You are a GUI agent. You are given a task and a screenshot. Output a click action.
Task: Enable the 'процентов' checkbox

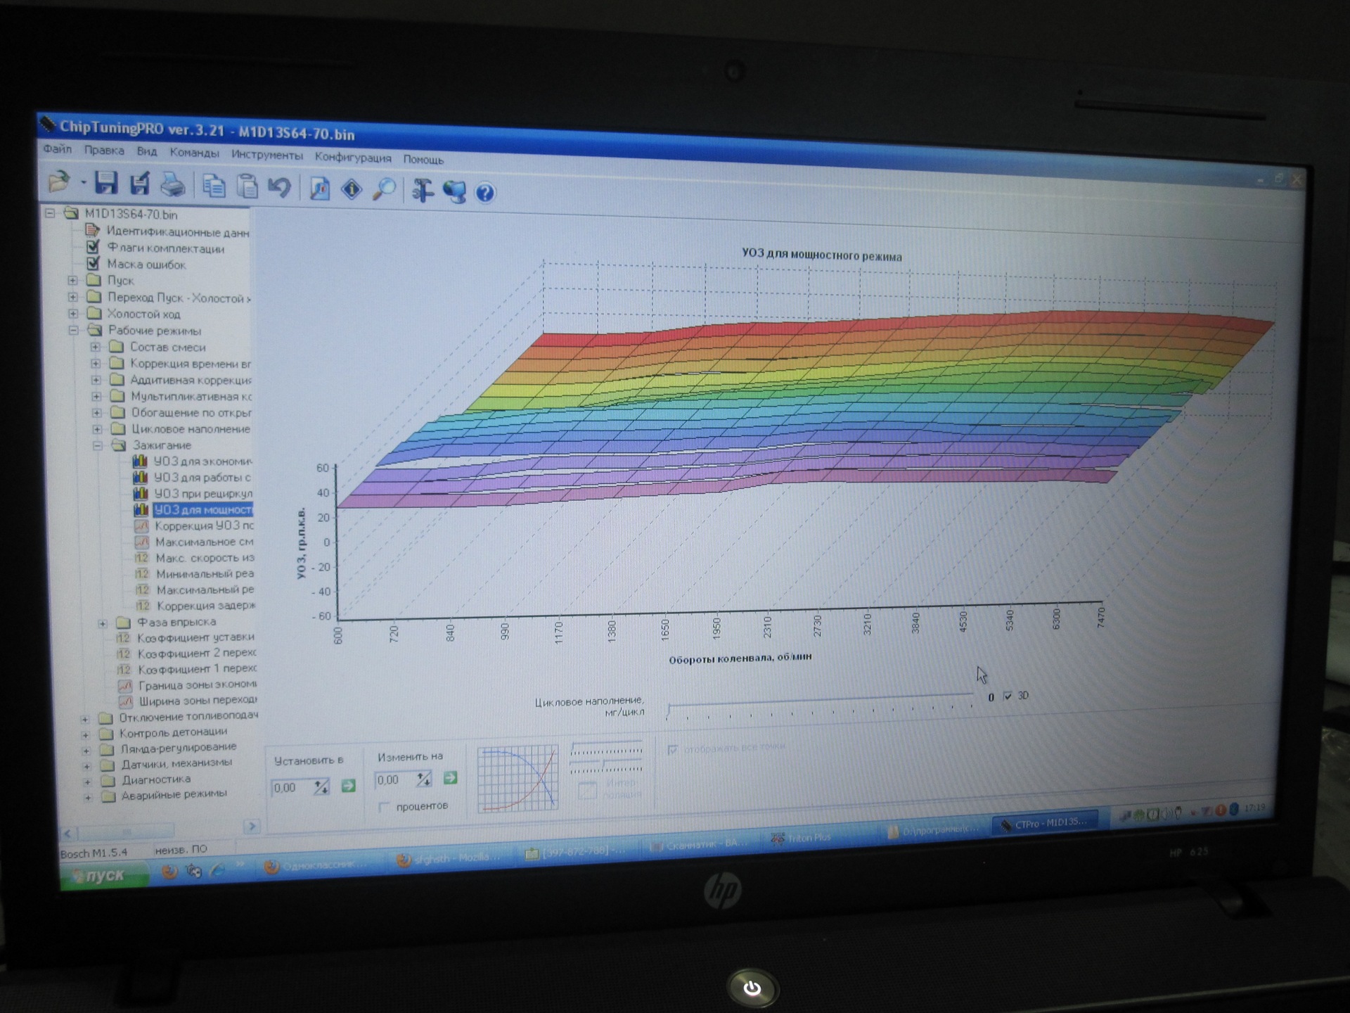pyautogui.click(x=384, y=806)
